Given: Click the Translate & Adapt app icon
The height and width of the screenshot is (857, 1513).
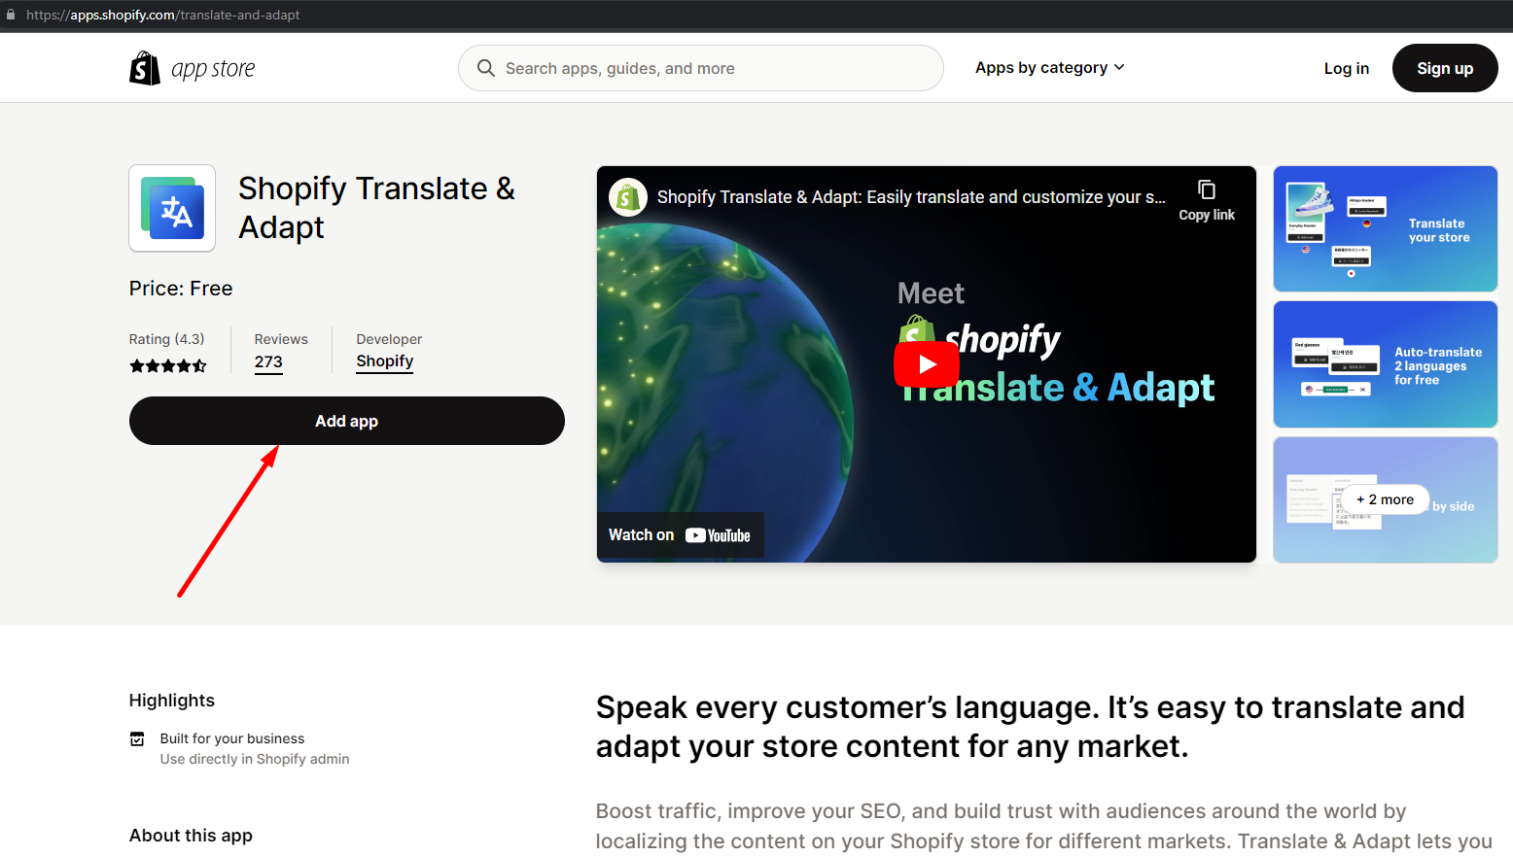Looking at the screenshot, I should point(172,208).
